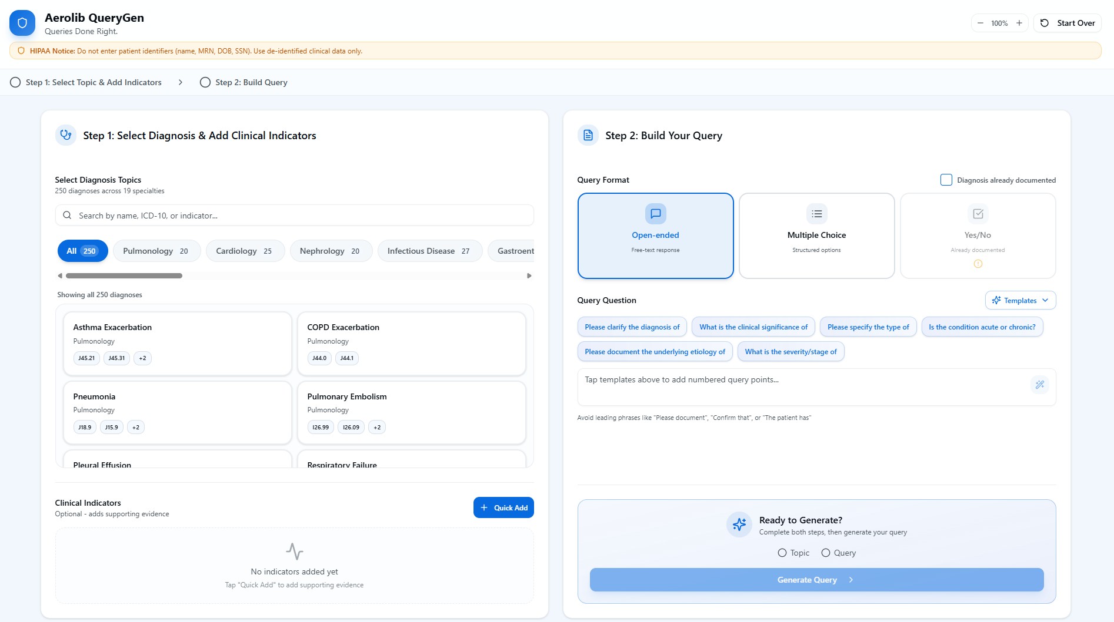Enable the Diagnosis already documented checkbox
1114x622 pixels.
tap(946, 180)
